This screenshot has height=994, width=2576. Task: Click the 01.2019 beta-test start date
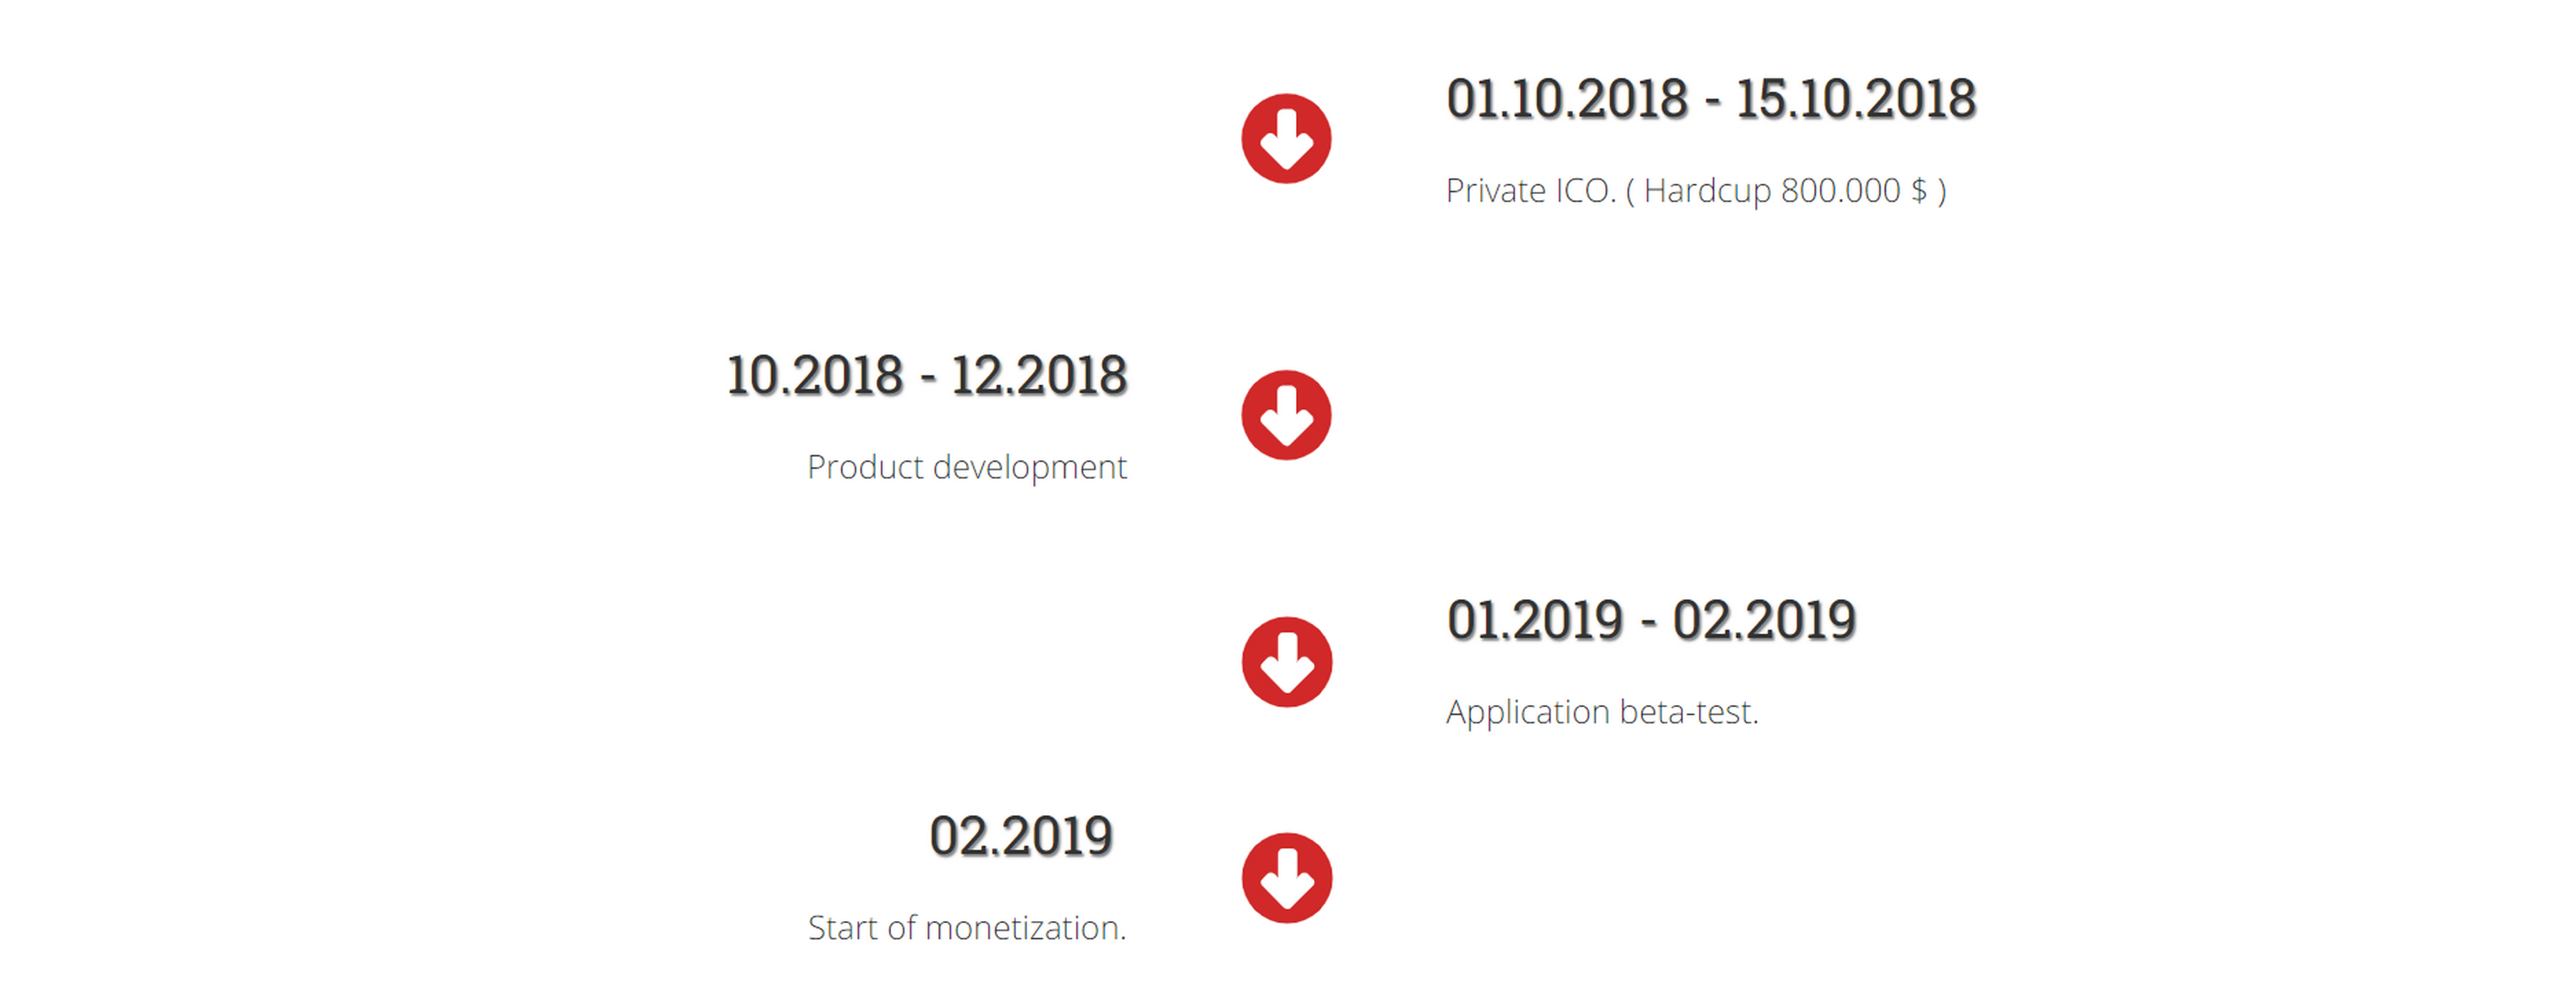[x=1535, y=620]
